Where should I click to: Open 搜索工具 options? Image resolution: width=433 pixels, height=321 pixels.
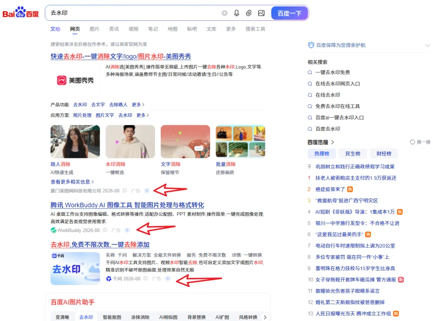[x=255, y=29]
